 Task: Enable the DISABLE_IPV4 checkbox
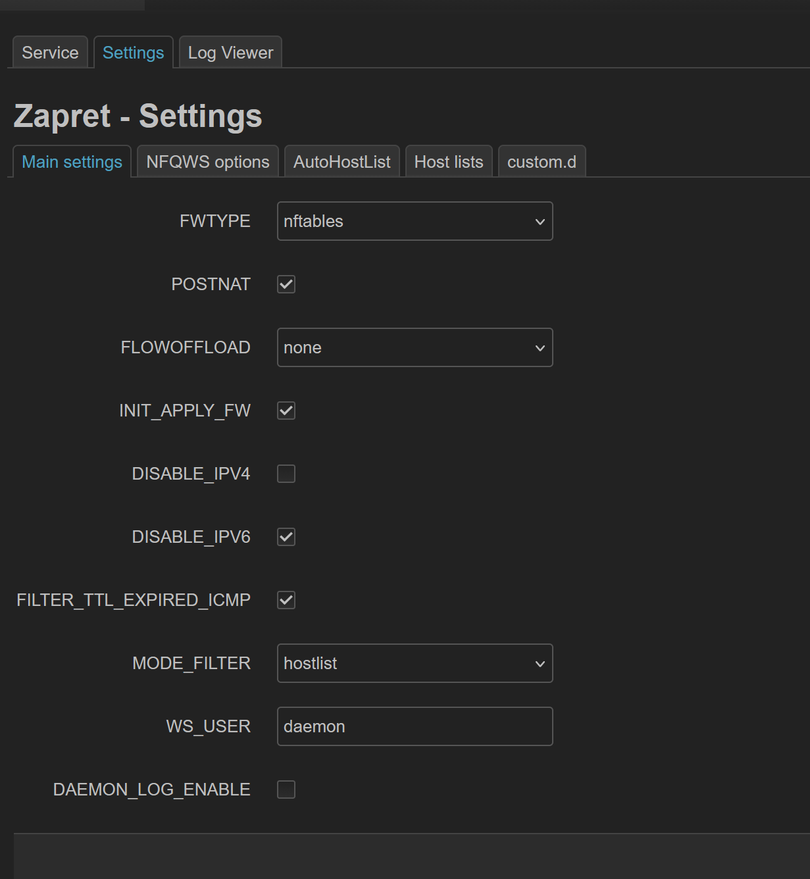[x=286, y=474]
